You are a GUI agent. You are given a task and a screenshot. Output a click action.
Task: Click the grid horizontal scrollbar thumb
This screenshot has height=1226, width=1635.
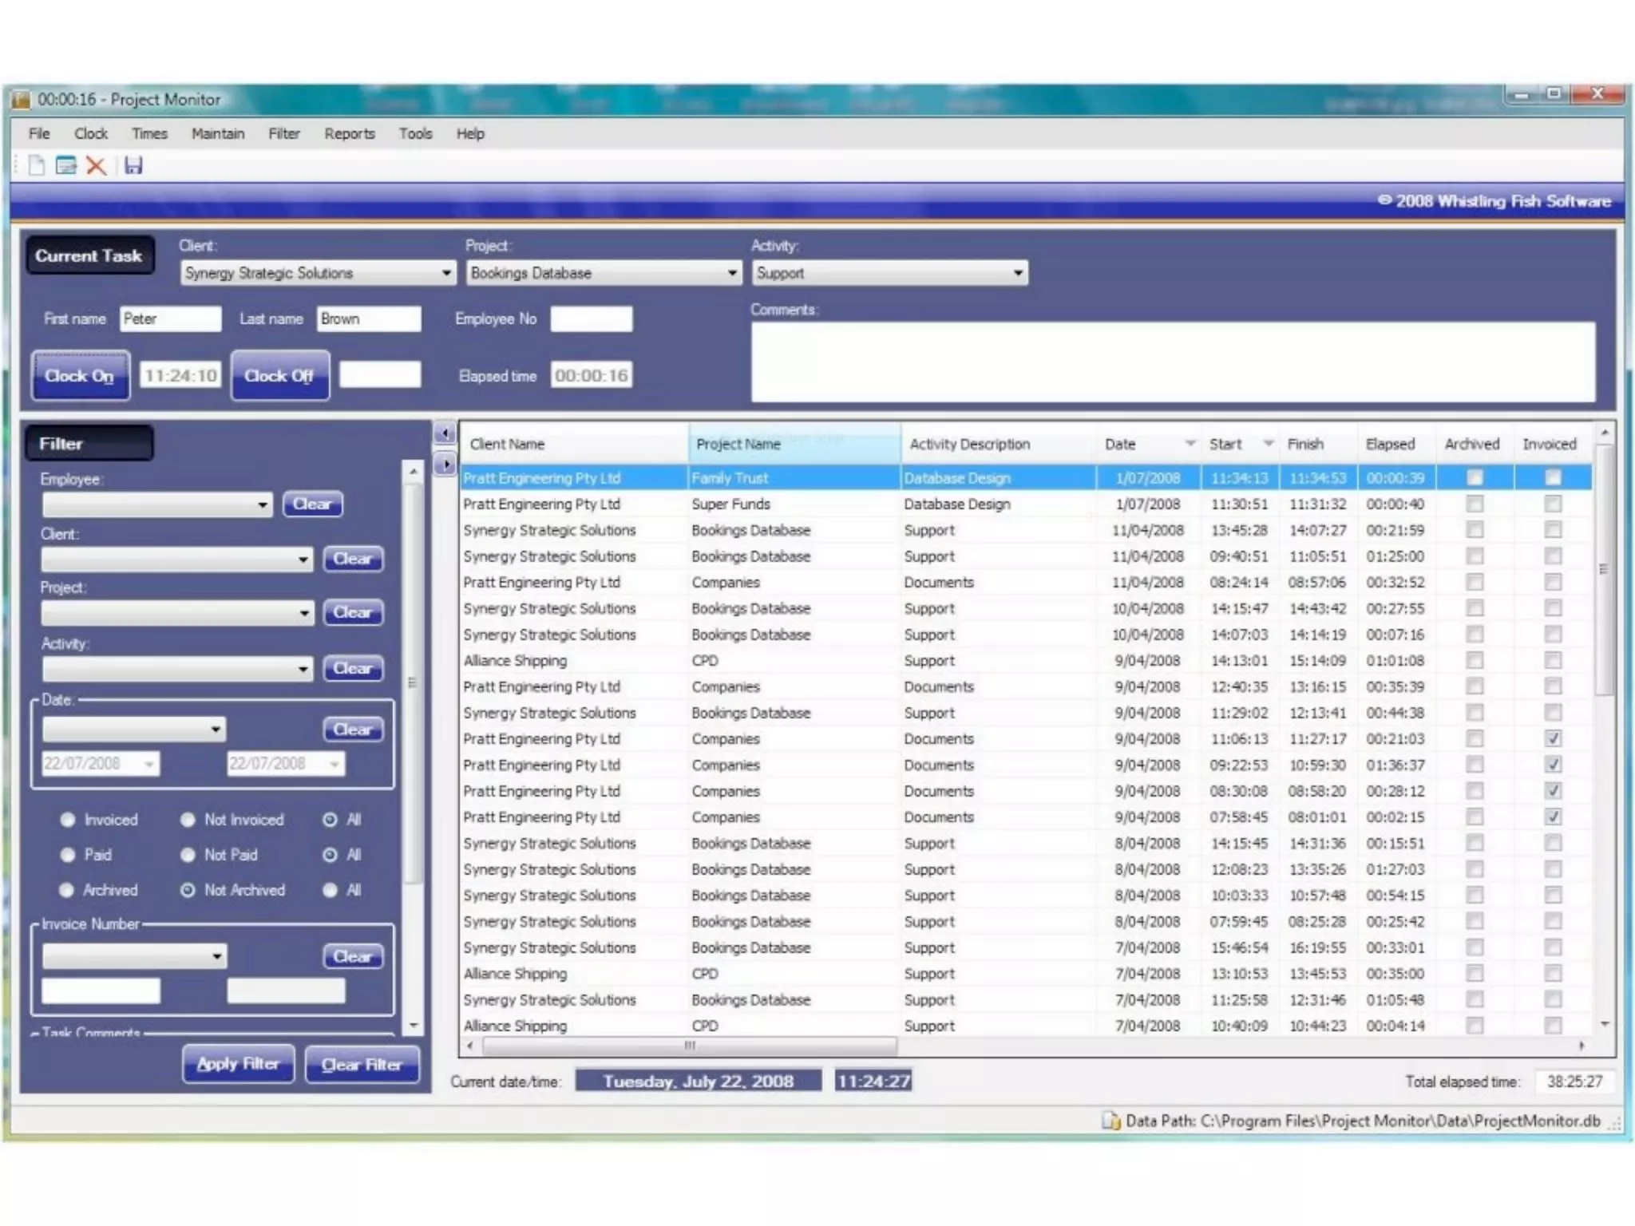(690, 1046)
